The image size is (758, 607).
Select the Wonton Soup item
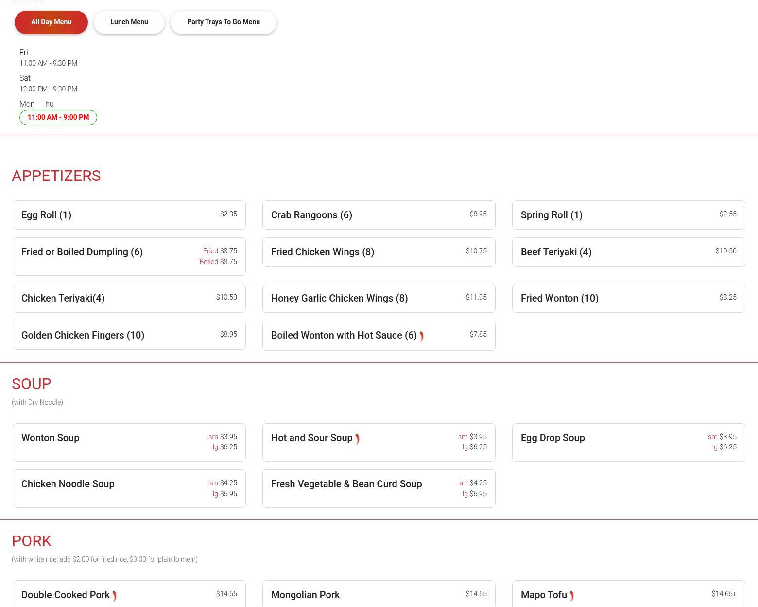point(129,442)
